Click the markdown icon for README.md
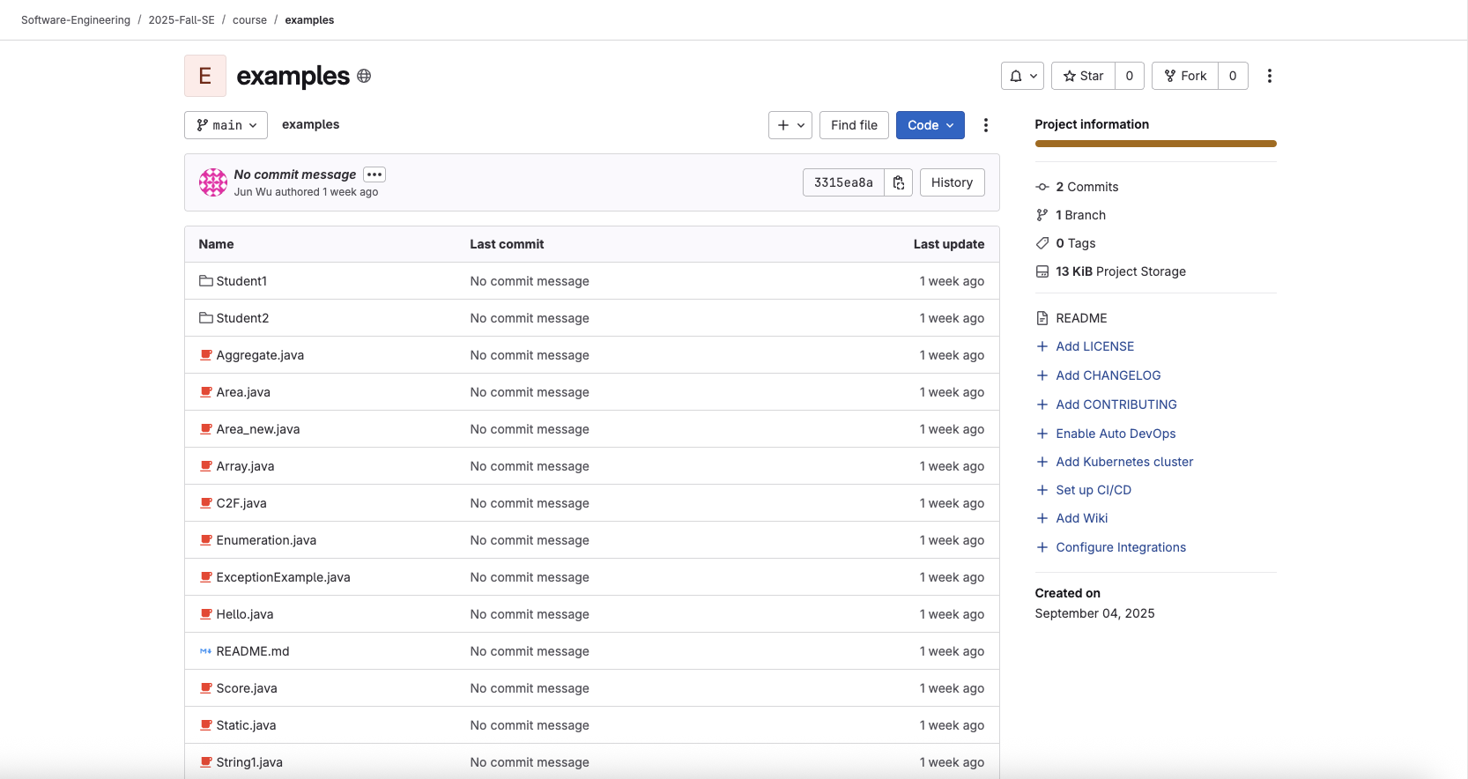Viewport: 1468px width, 779px height. (x=206, y=651)
